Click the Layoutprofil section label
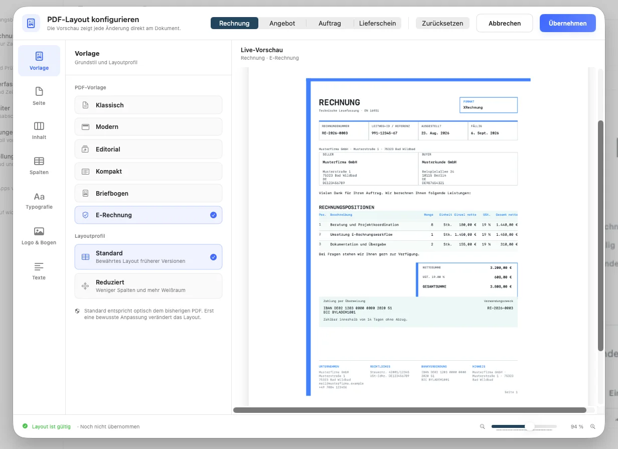Viewport: 618px width, 449px height. coord(90,236)
